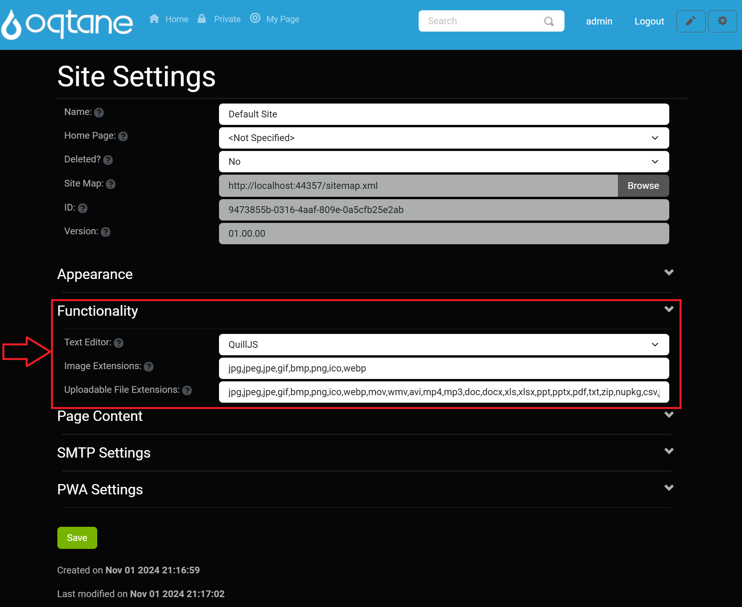
Task: Click the Functionality section heading
Action: coord(98,311)
